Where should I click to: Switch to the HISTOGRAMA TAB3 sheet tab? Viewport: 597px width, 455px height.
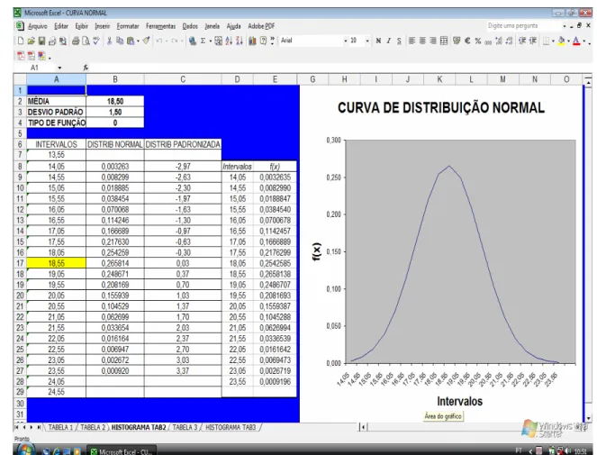click(x=231, y=427)
